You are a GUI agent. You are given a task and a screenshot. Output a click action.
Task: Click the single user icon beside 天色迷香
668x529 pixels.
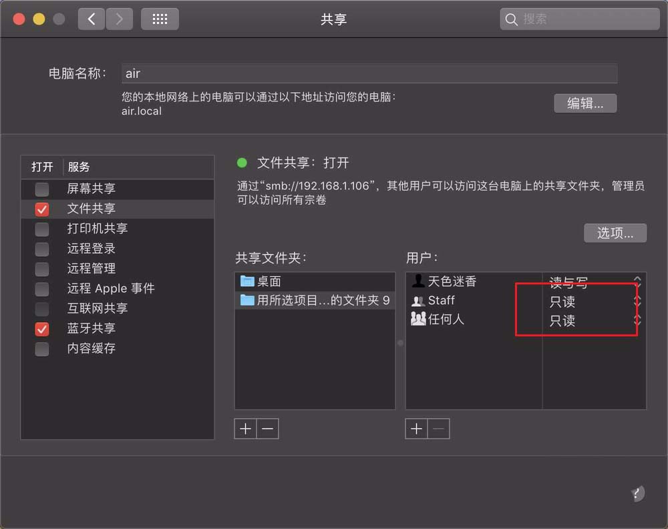click(x=417, y=282)
